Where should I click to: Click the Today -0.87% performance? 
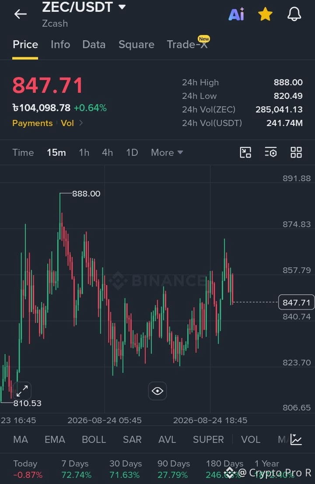[28, 469]
